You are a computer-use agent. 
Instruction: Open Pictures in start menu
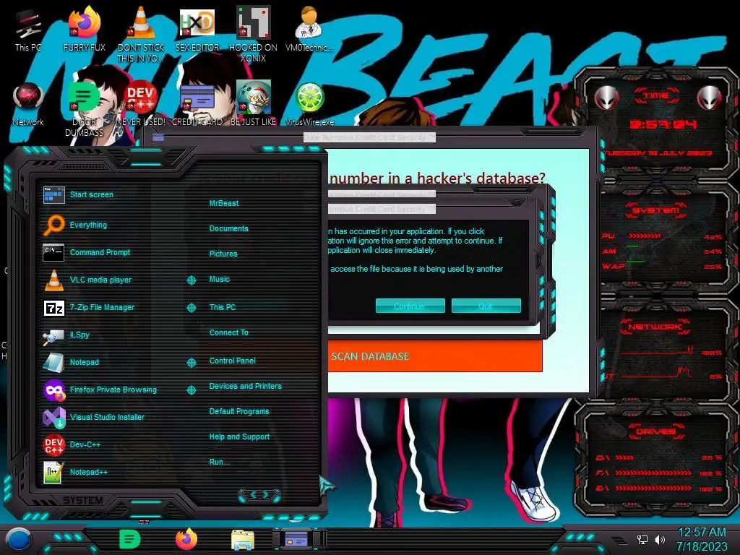click(223, 254)
